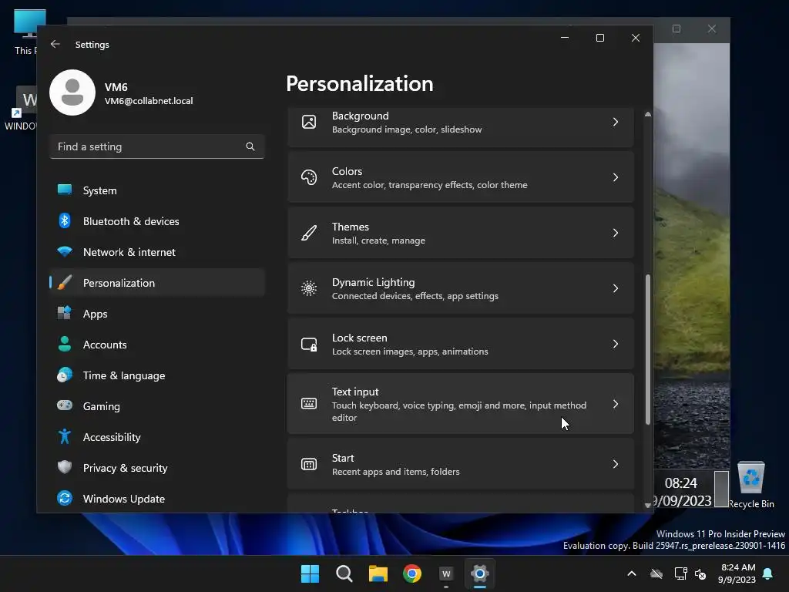Click the scrollbar down arrow
789x592 pixels.
(647, 505)
